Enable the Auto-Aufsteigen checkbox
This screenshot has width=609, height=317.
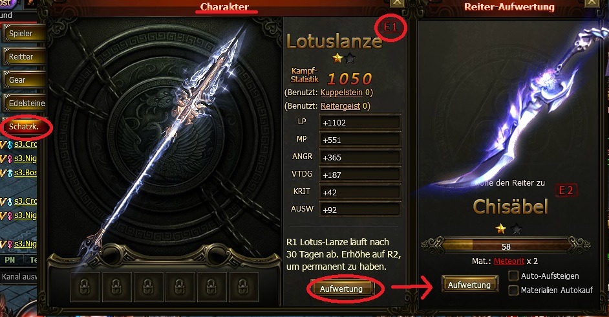tap(513, 276)
